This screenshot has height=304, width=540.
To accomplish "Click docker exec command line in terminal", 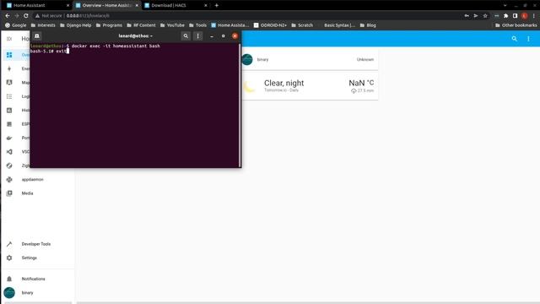I will click(116, 46).
